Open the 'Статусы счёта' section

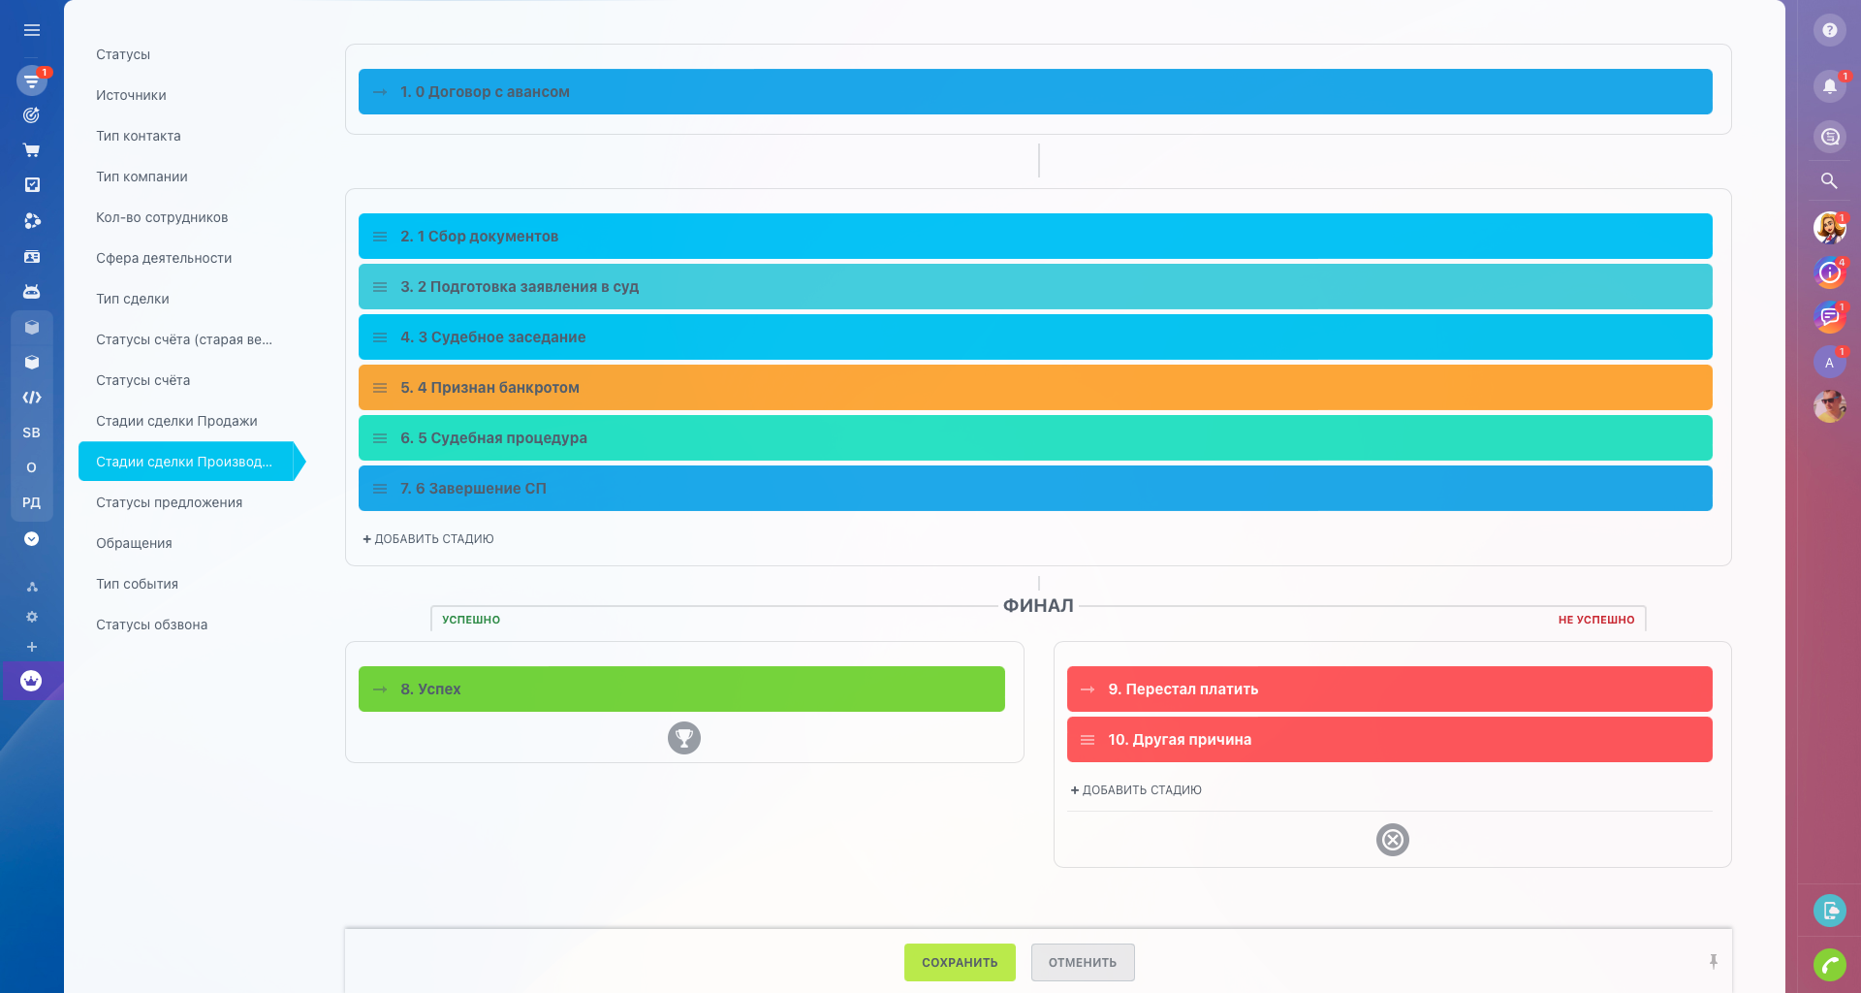[142, 380]
